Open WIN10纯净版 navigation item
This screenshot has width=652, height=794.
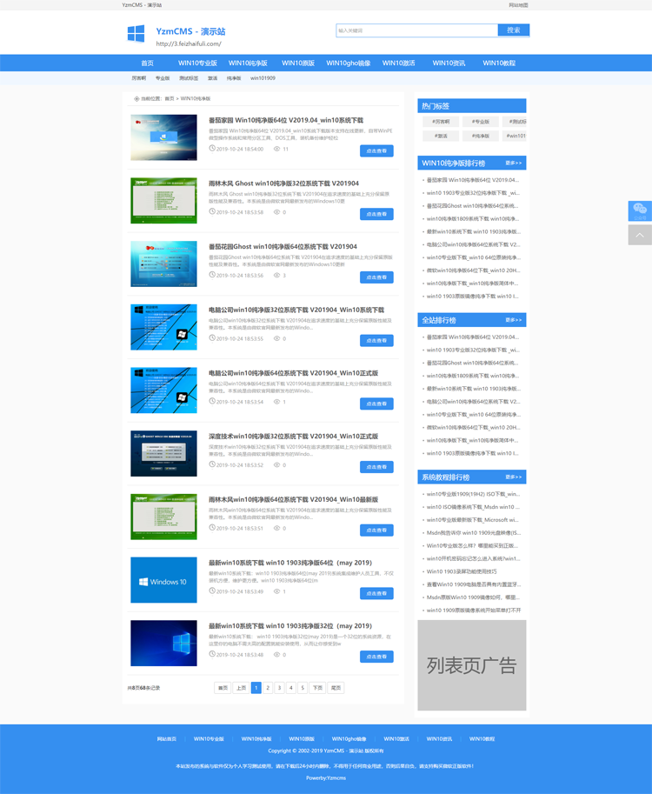click(x=248, y=63)
